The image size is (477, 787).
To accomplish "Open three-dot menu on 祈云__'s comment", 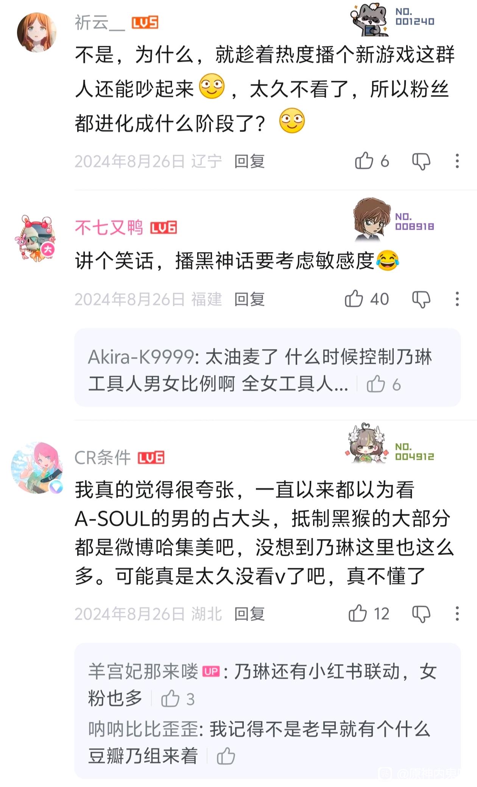I will coord(457,161).
